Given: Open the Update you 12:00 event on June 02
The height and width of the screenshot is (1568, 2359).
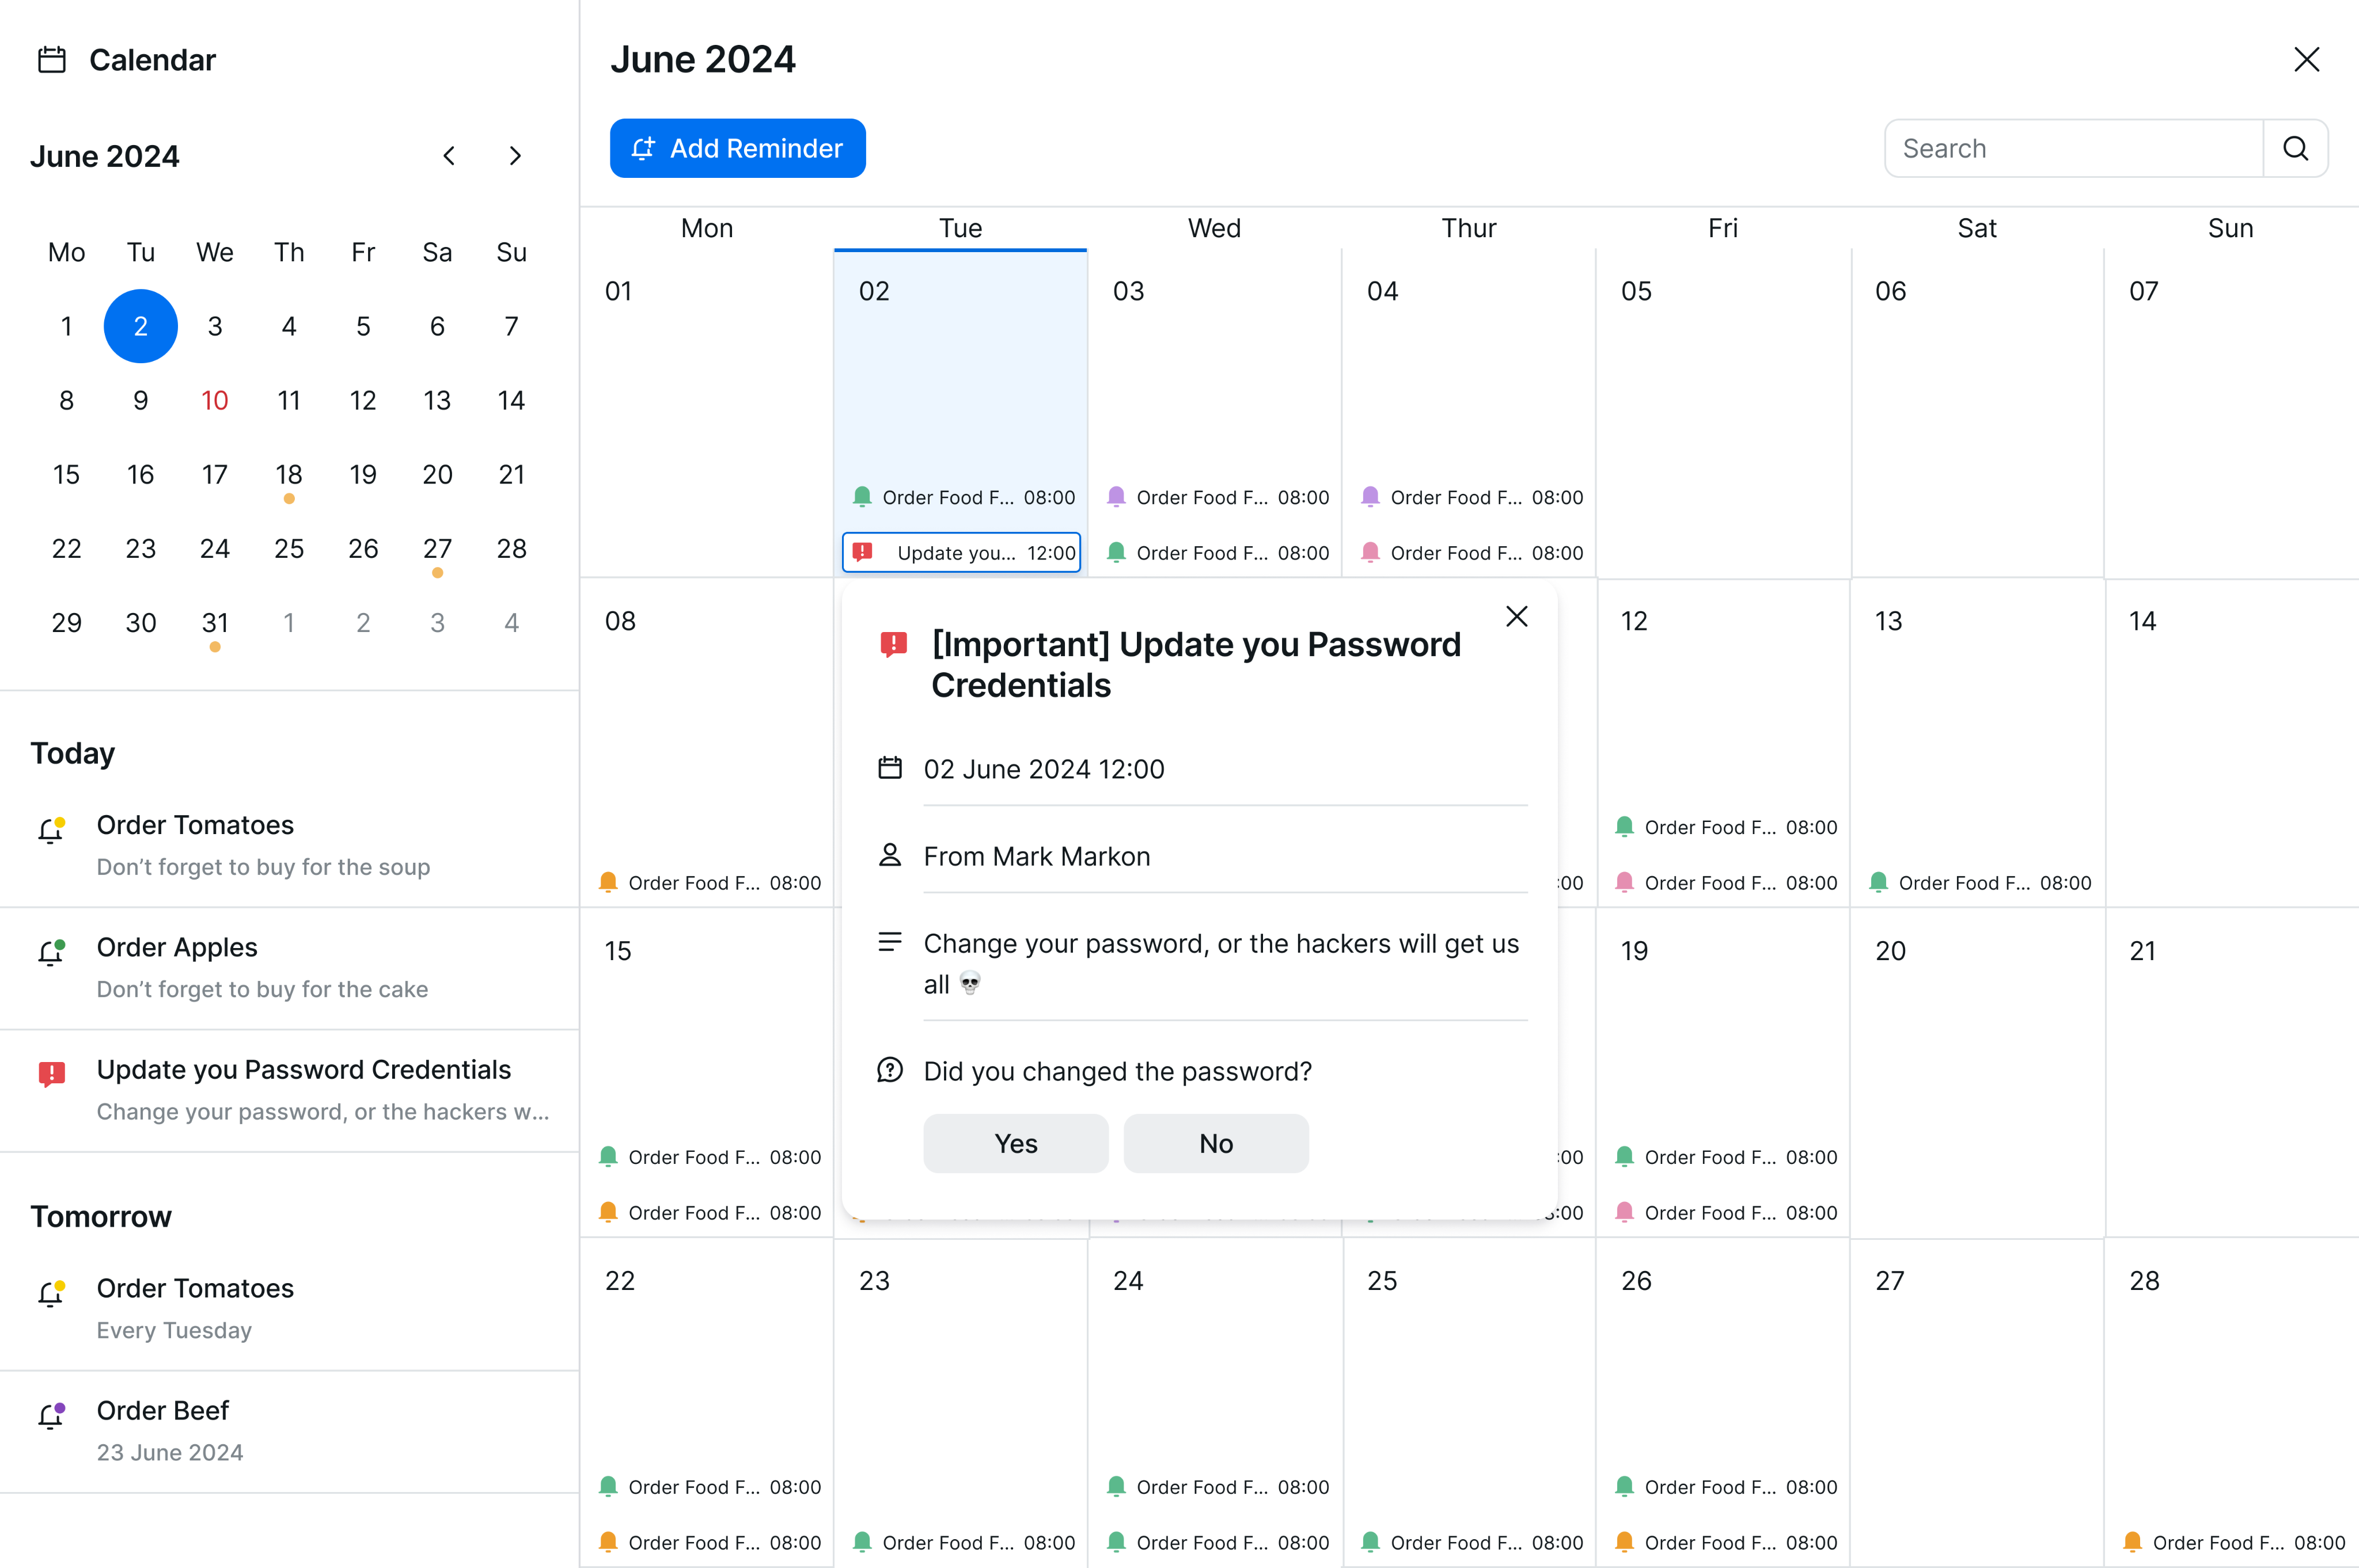Looking at the screenshot, I should click(961, 553).
